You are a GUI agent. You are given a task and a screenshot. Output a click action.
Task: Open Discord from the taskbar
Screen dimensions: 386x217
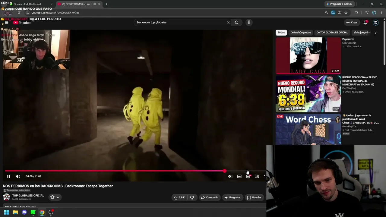[x=24, y=212]
